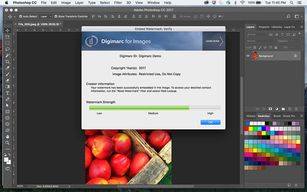Choose the Pen tool
The height and width of the screenshot is (192, 307).
point(7,99)
